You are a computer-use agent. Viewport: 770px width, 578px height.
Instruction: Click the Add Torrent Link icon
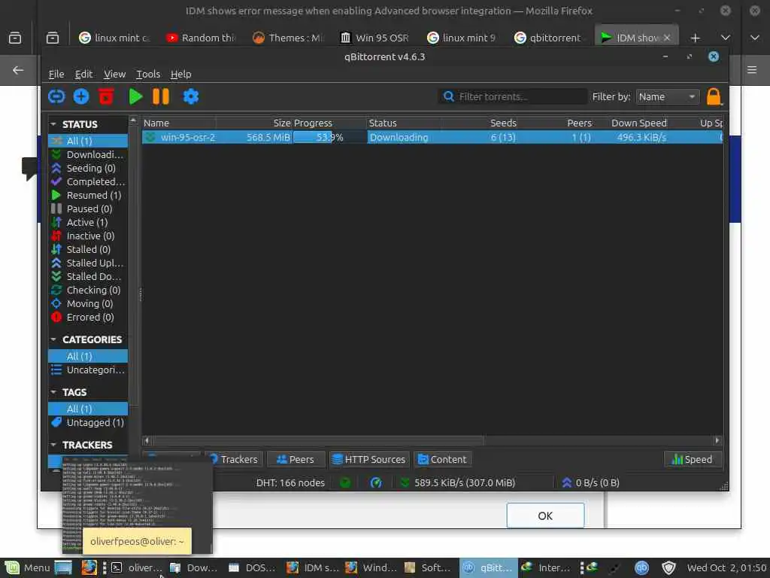tap(56, 96)
